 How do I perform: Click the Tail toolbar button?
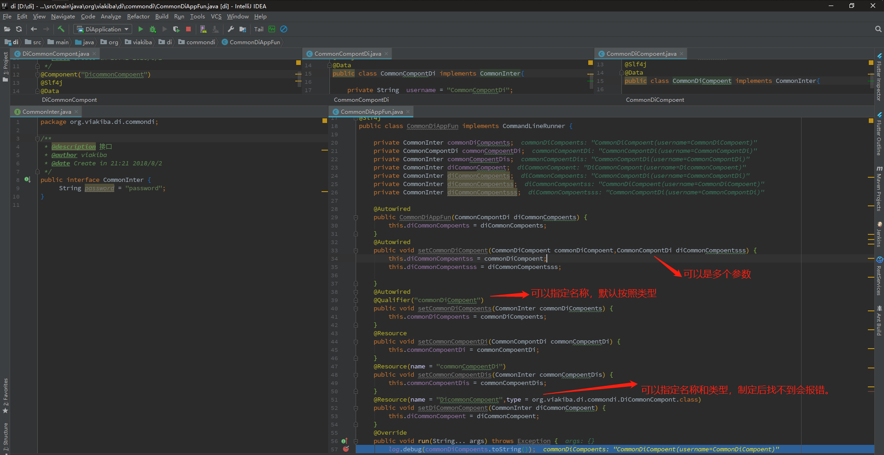[x=259, y=29]
